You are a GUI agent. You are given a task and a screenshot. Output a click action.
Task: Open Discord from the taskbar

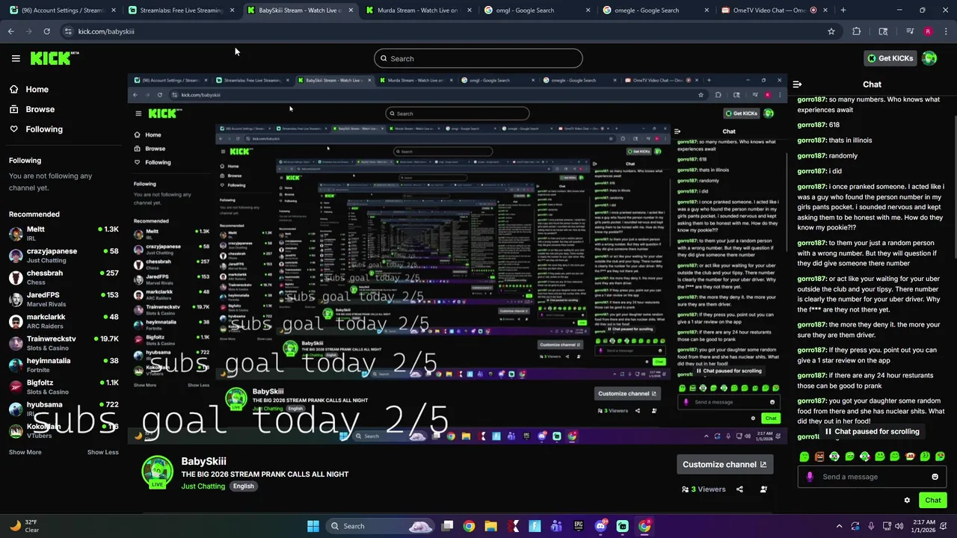tap(600, 526)
